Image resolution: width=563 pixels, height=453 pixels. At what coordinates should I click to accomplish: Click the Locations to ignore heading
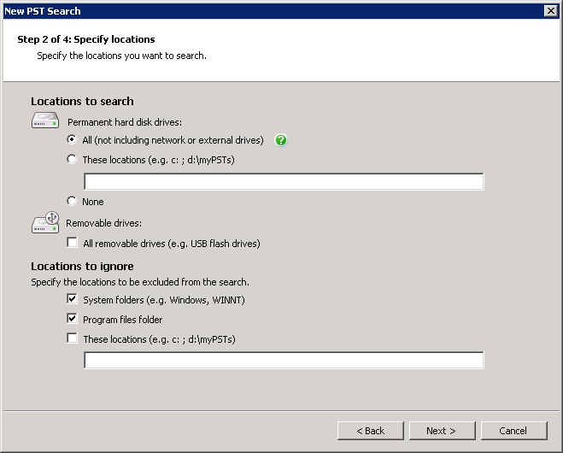82,267
